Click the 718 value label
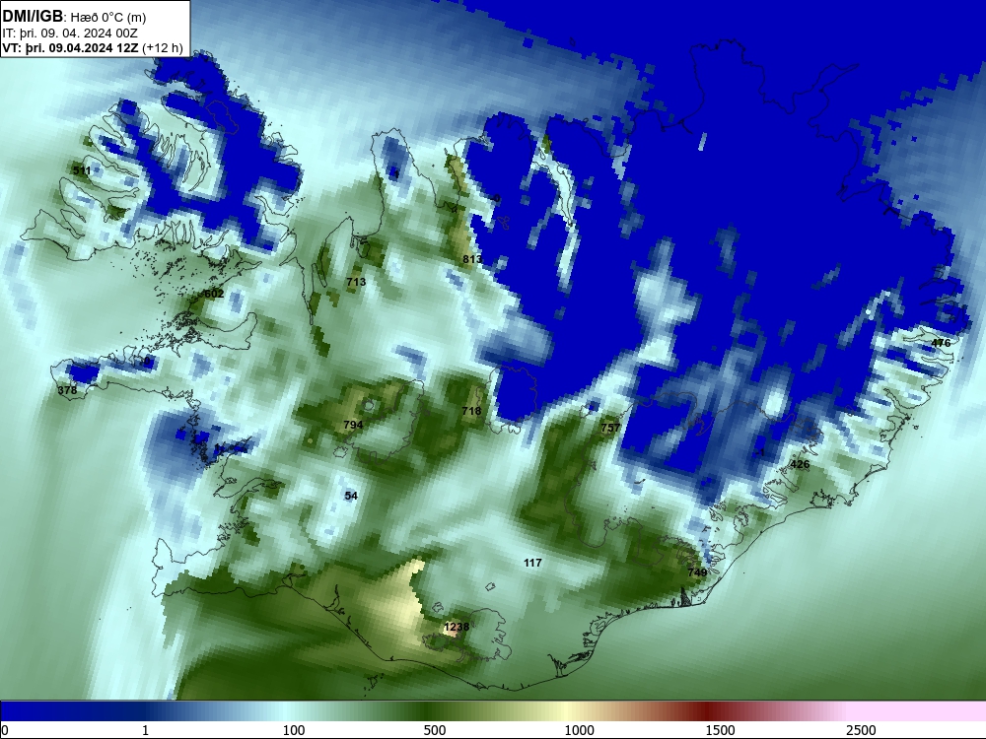 (471, 411)
